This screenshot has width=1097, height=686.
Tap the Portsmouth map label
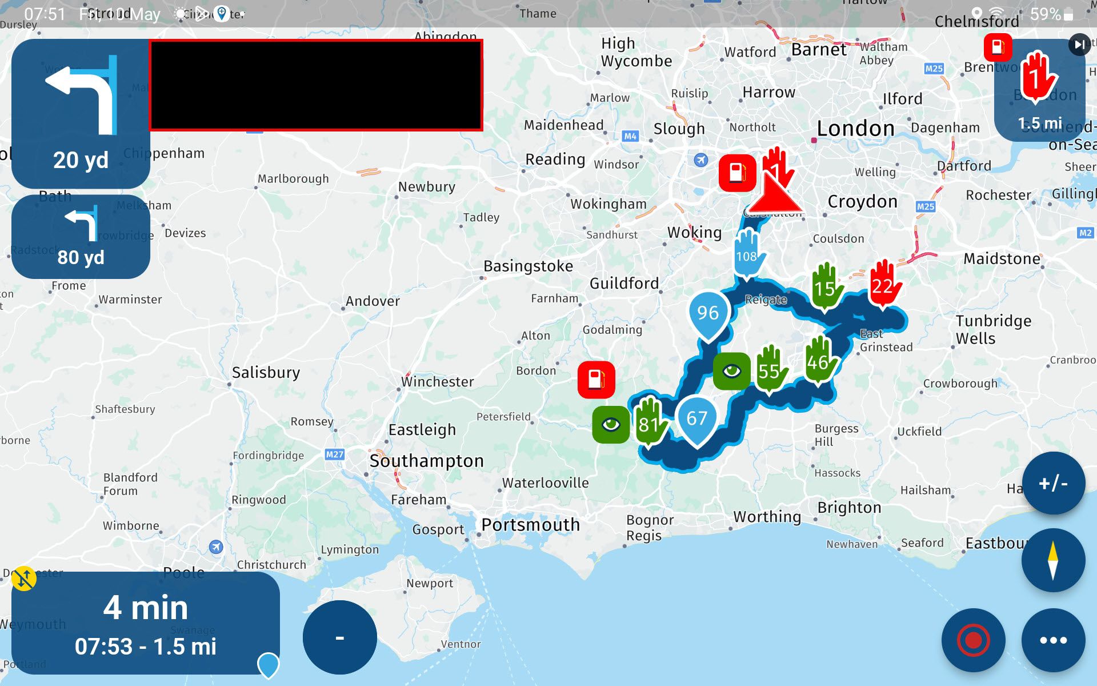pos(530,524)
